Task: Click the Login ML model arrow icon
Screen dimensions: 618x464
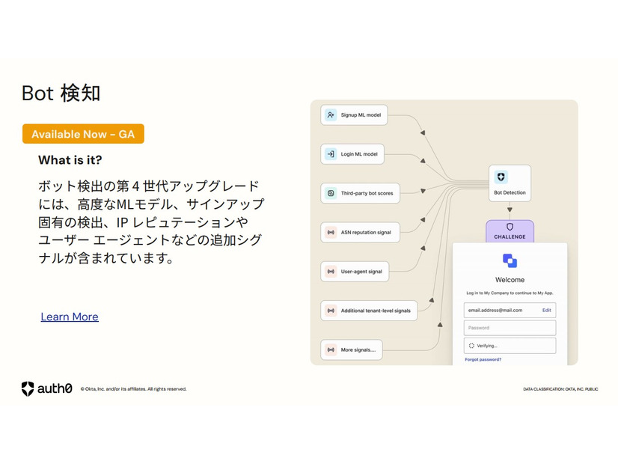Action: pos(330,154)
